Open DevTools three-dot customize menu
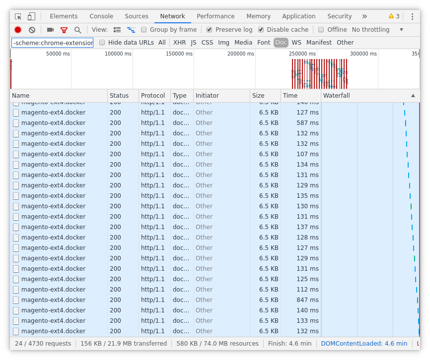Screen dimensions: 430x360 click(412, 16)
